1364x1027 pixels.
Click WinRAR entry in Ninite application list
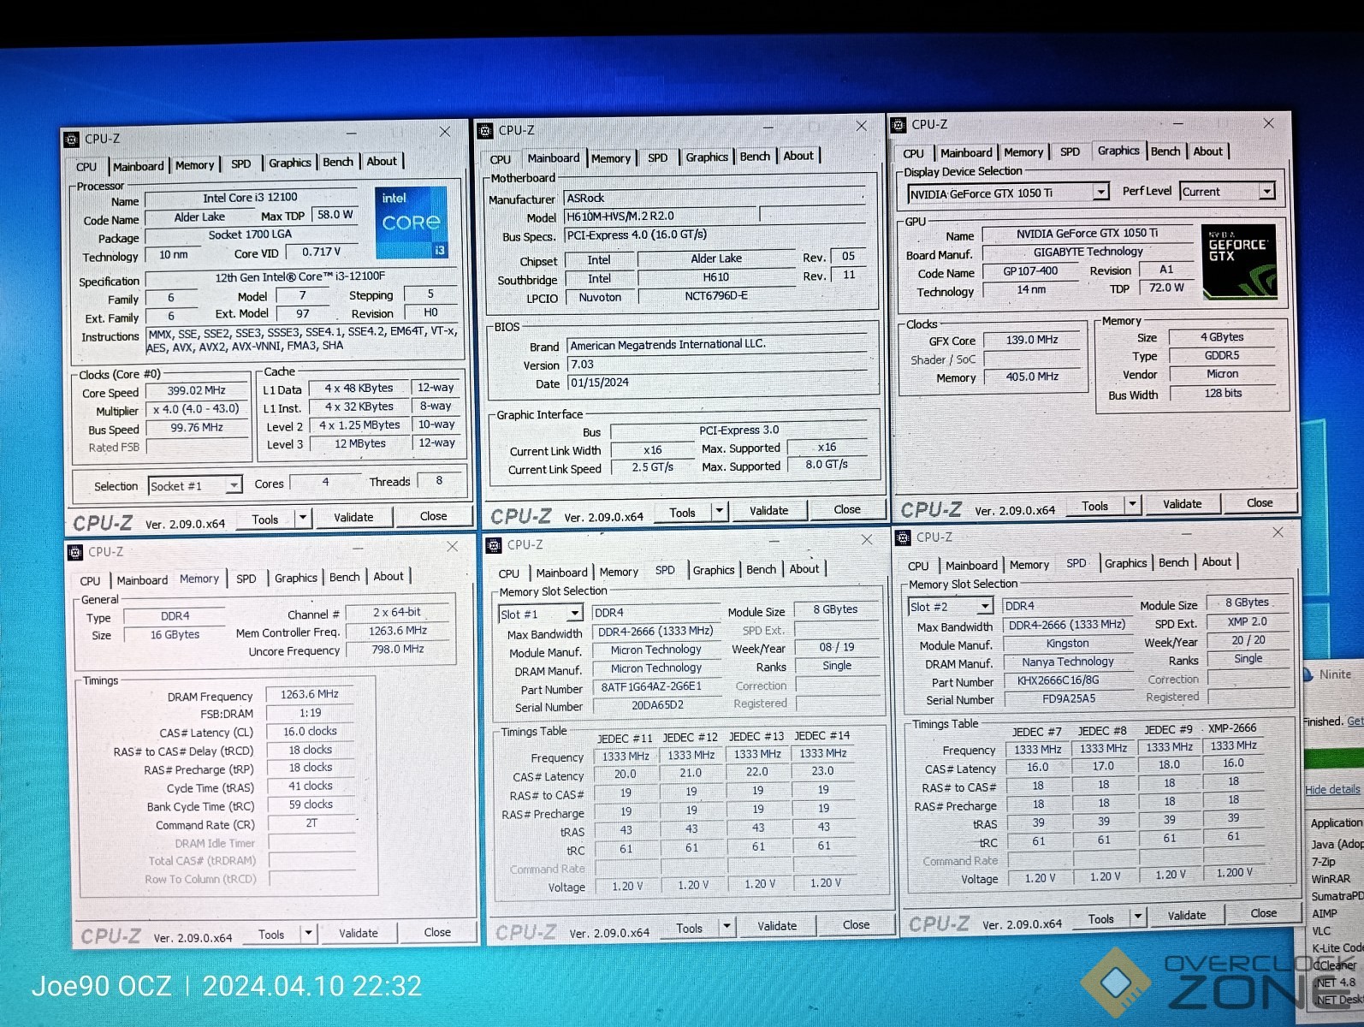[x=1331, y=879]
